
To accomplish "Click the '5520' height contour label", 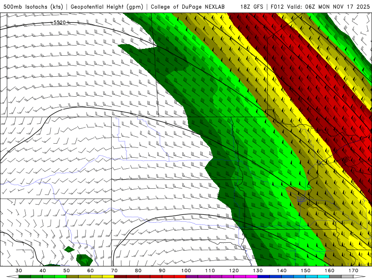I will tap(60, 22).
